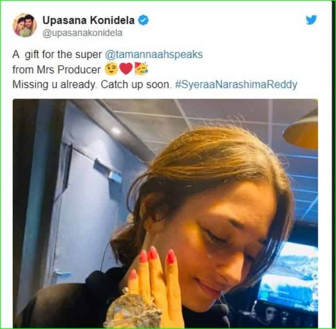Click the 'A gift for the super' text
This screenshot has width=336, height=329.
[x=57, y=55]
